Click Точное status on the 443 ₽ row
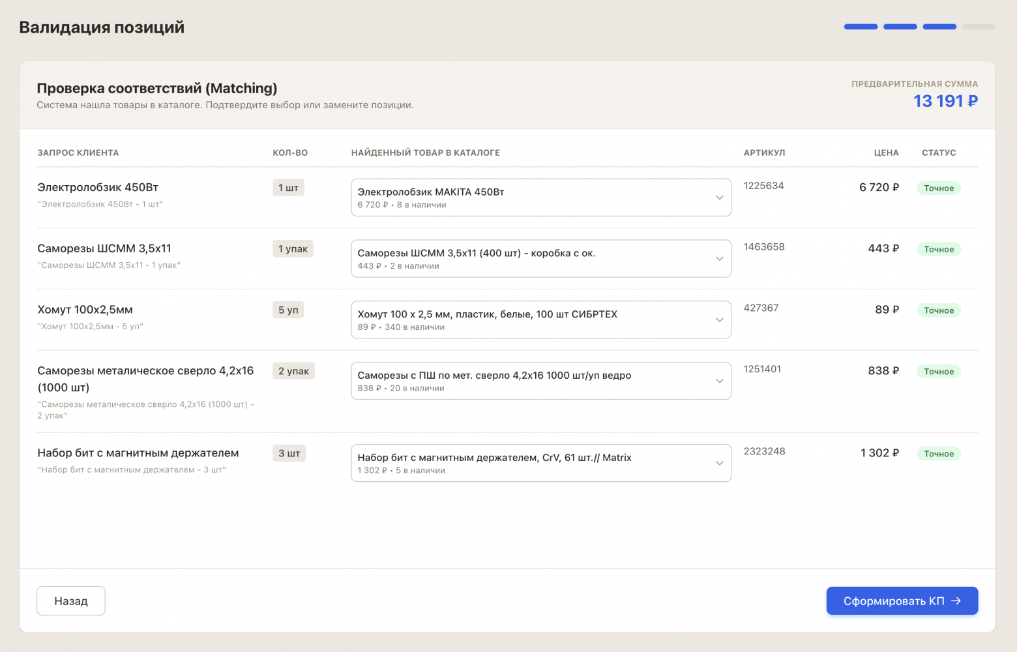The image size is (1017, 652). pos(939,249)
